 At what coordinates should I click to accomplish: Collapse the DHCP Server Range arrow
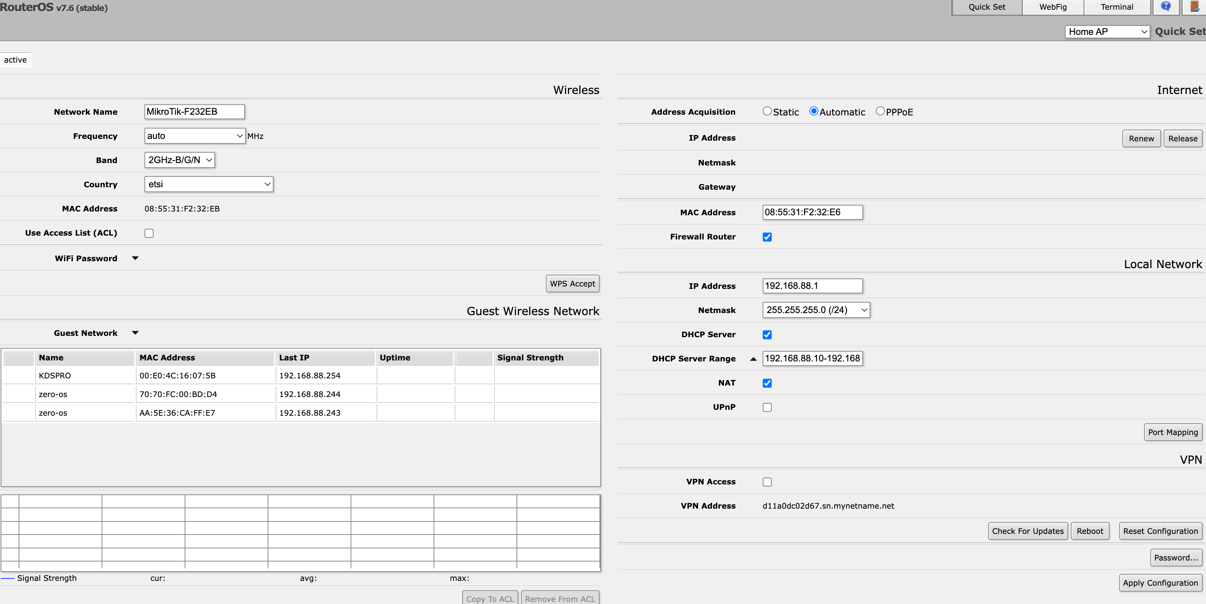(x=753, y=359)
